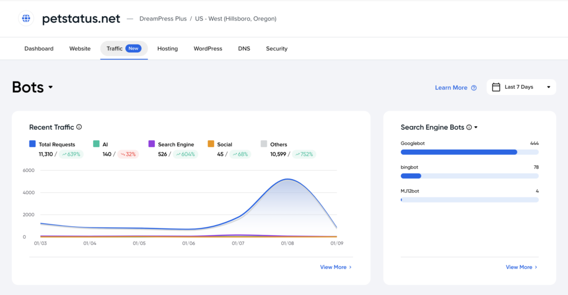Switch to the Website tab

80,48
